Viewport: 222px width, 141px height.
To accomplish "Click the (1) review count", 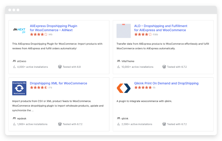I will pyautogui.click(x=154, y=88).
